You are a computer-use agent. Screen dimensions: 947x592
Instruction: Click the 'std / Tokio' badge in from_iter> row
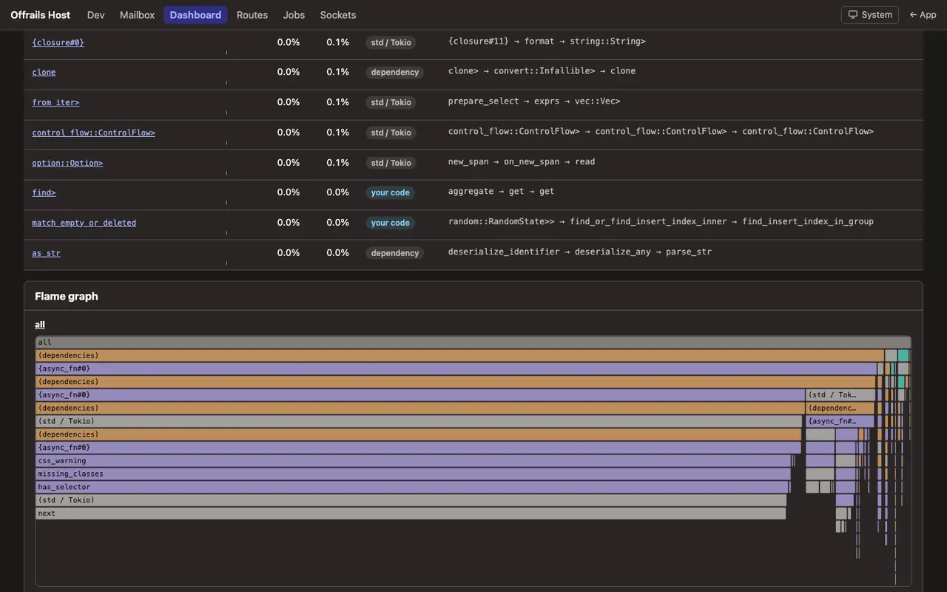point(391,102)
